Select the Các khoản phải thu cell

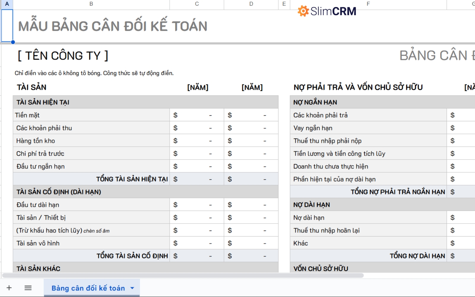point(91,128)
